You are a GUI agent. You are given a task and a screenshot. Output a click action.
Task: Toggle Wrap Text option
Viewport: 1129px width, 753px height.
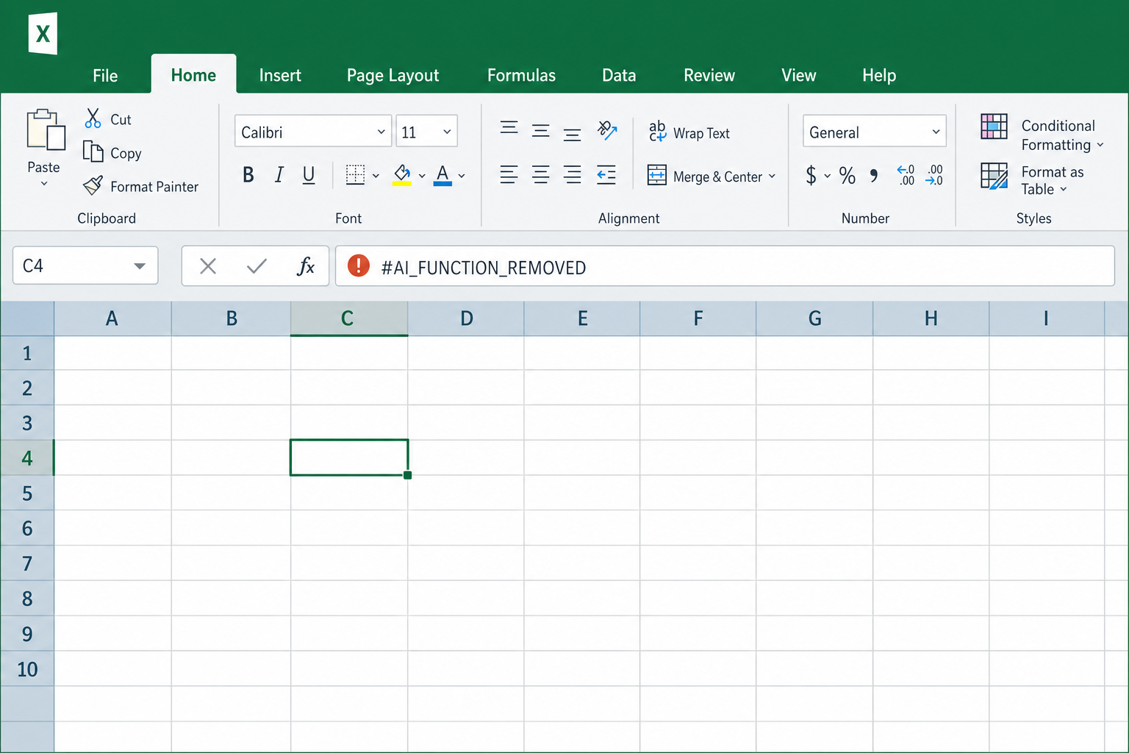689,132
